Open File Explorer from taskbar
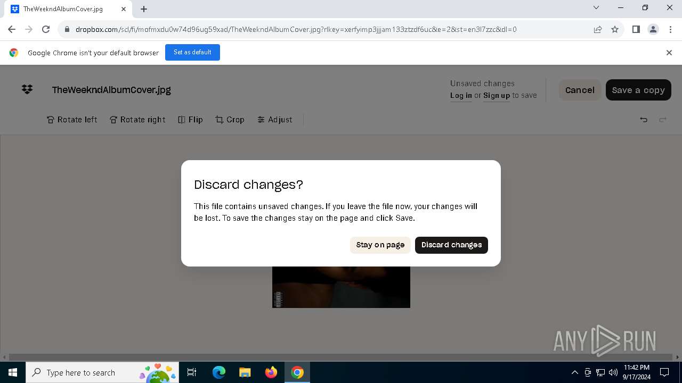This screenshot has width=682, height=383. pos(245,372)
